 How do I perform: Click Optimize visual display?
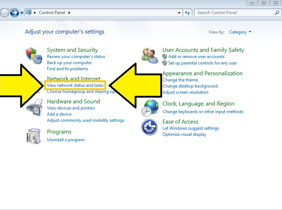[185, 134]
